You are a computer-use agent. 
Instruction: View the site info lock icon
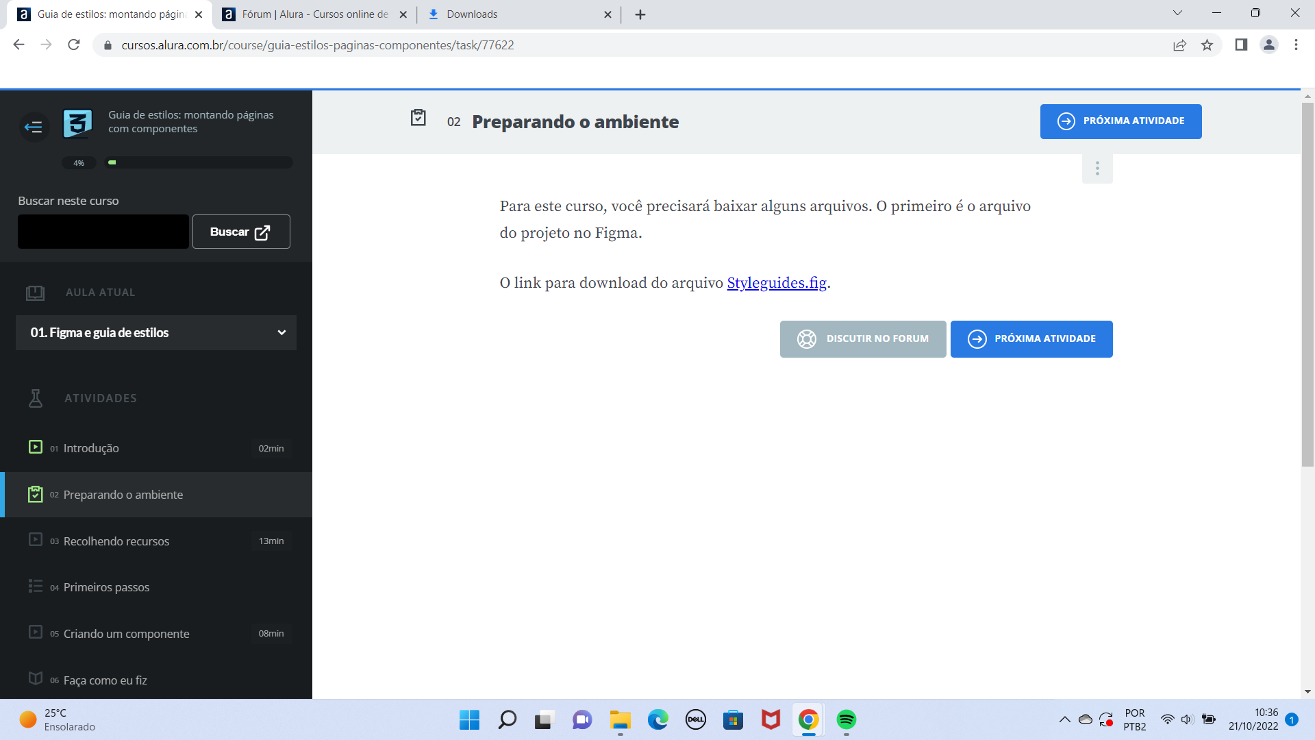pos(108,45)
